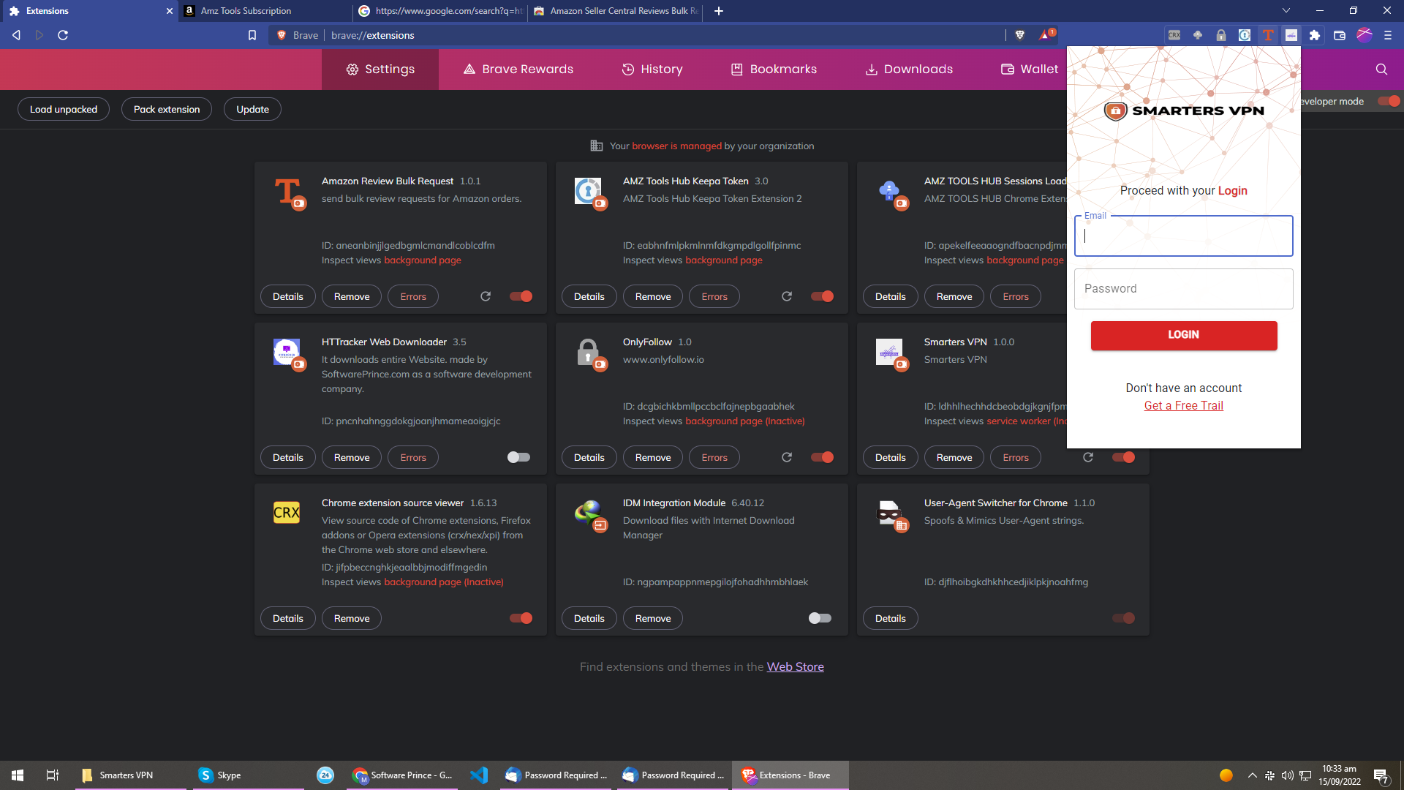Click the search icon in settings header

[x=1381, y=69]
